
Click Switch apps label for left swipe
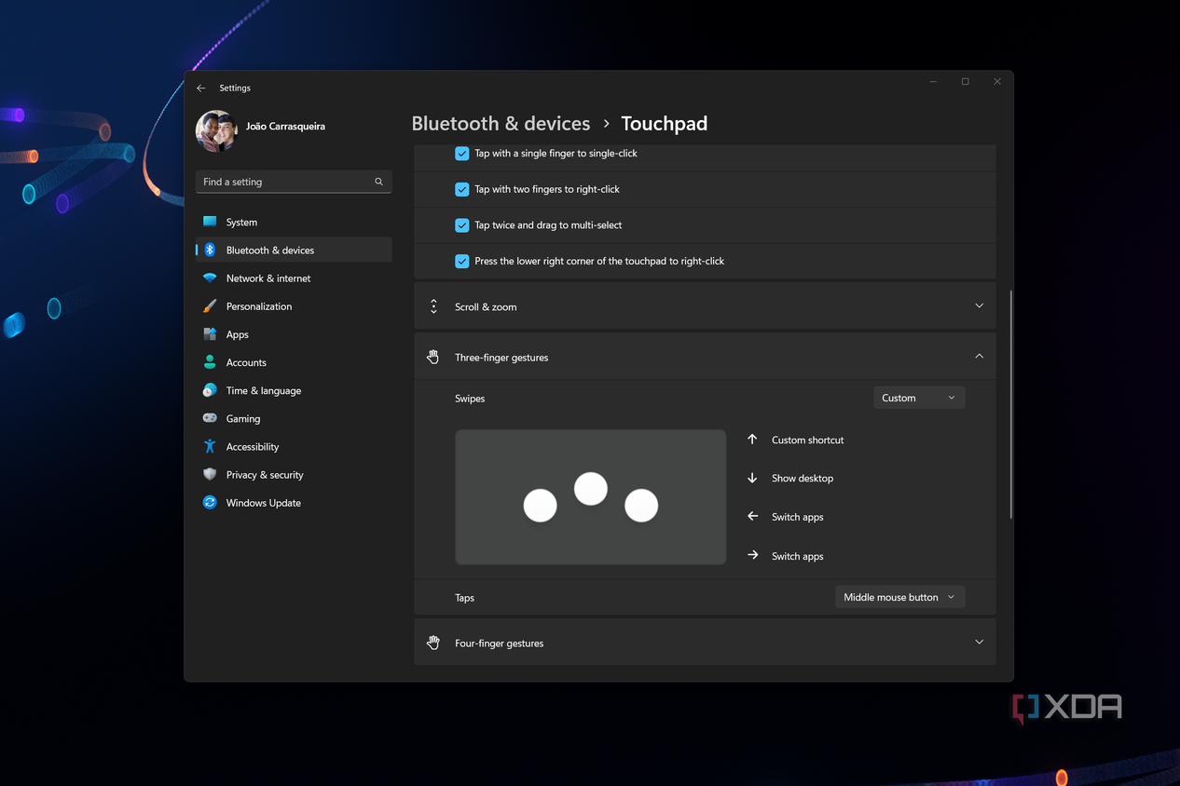(x=797, y=517)
